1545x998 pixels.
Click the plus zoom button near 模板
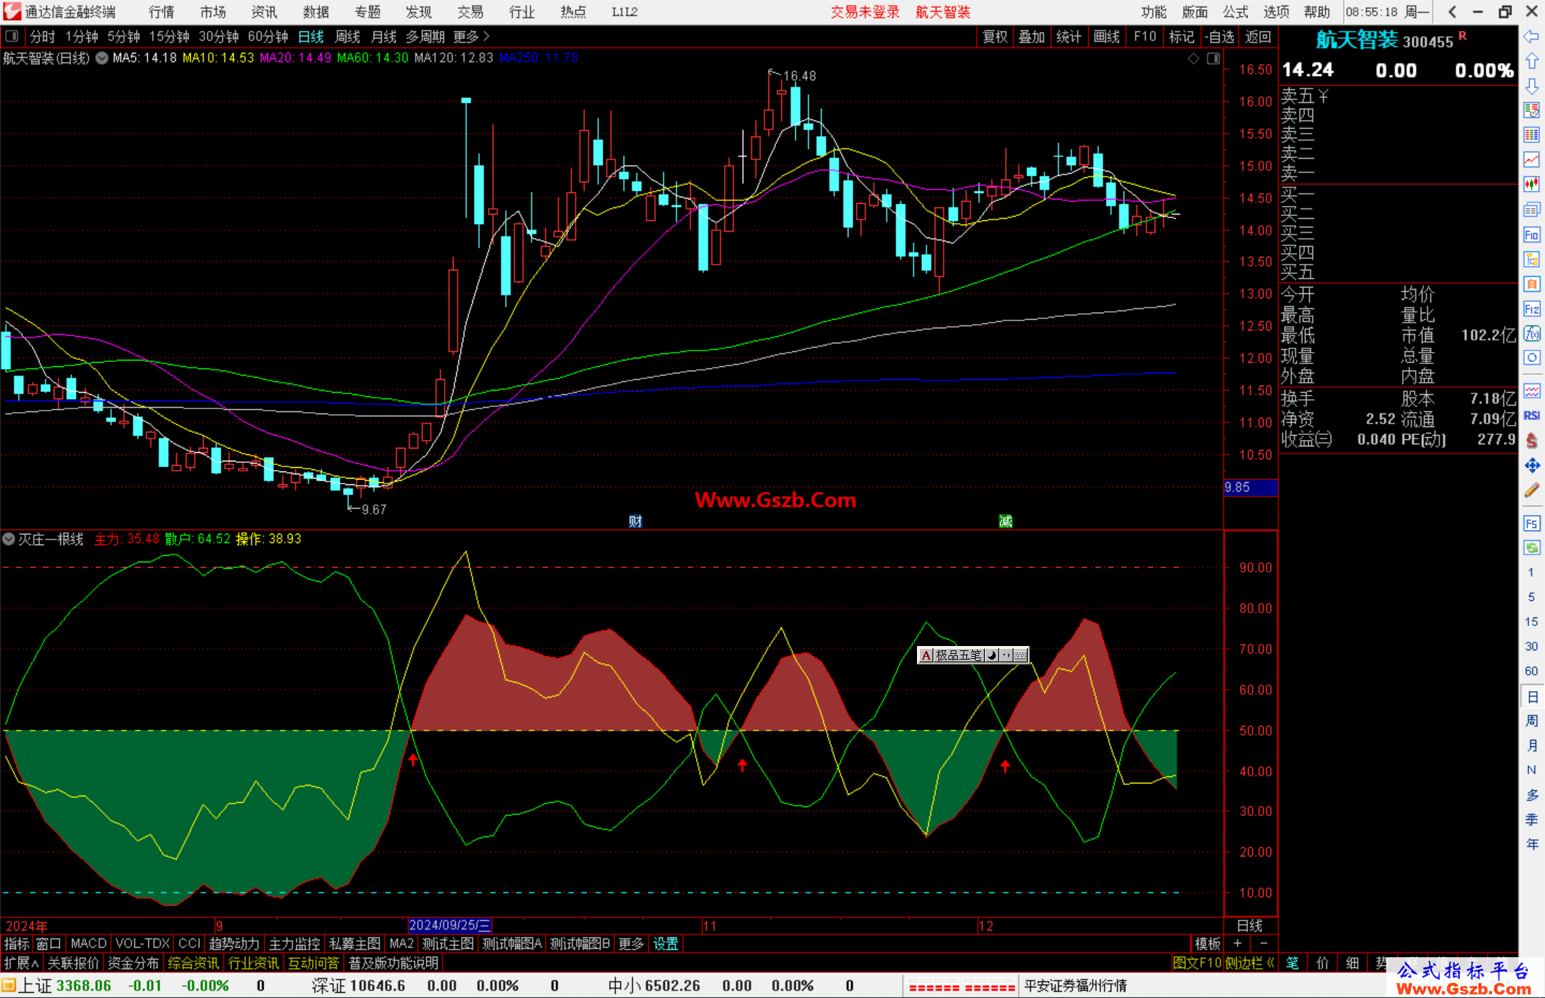(x=1237, y=944)
